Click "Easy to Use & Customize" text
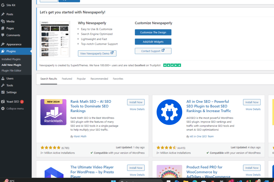Image resolution: width=274 pixels, height=182 pixels. [97, 29]
